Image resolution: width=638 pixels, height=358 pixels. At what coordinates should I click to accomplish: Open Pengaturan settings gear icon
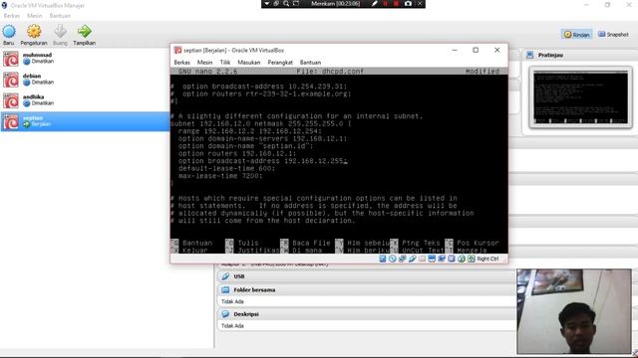[34, 31]
